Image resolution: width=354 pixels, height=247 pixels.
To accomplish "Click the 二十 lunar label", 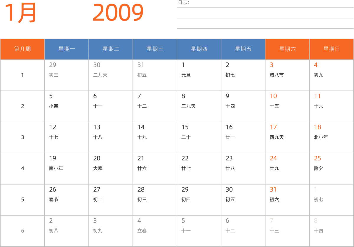I will coord(186,137).
